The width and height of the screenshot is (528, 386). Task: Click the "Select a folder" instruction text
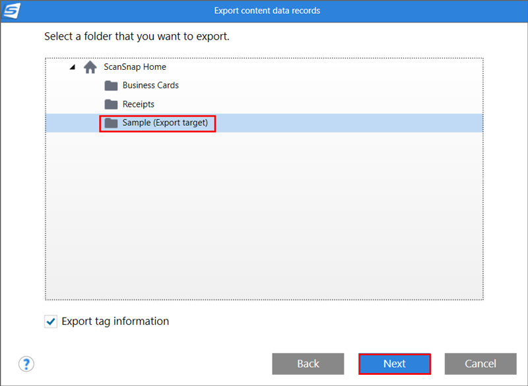(x=137, y=36)
